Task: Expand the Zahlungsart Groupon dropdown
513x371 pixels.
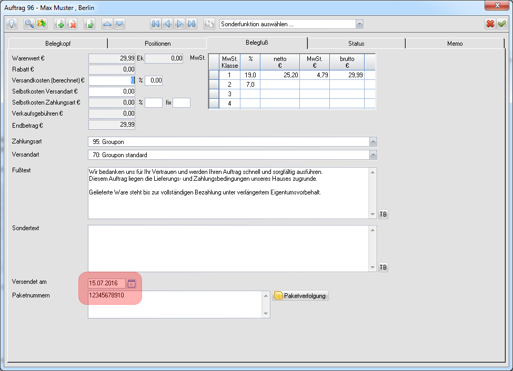Action: pyautogui.click(x=373, y=142)
